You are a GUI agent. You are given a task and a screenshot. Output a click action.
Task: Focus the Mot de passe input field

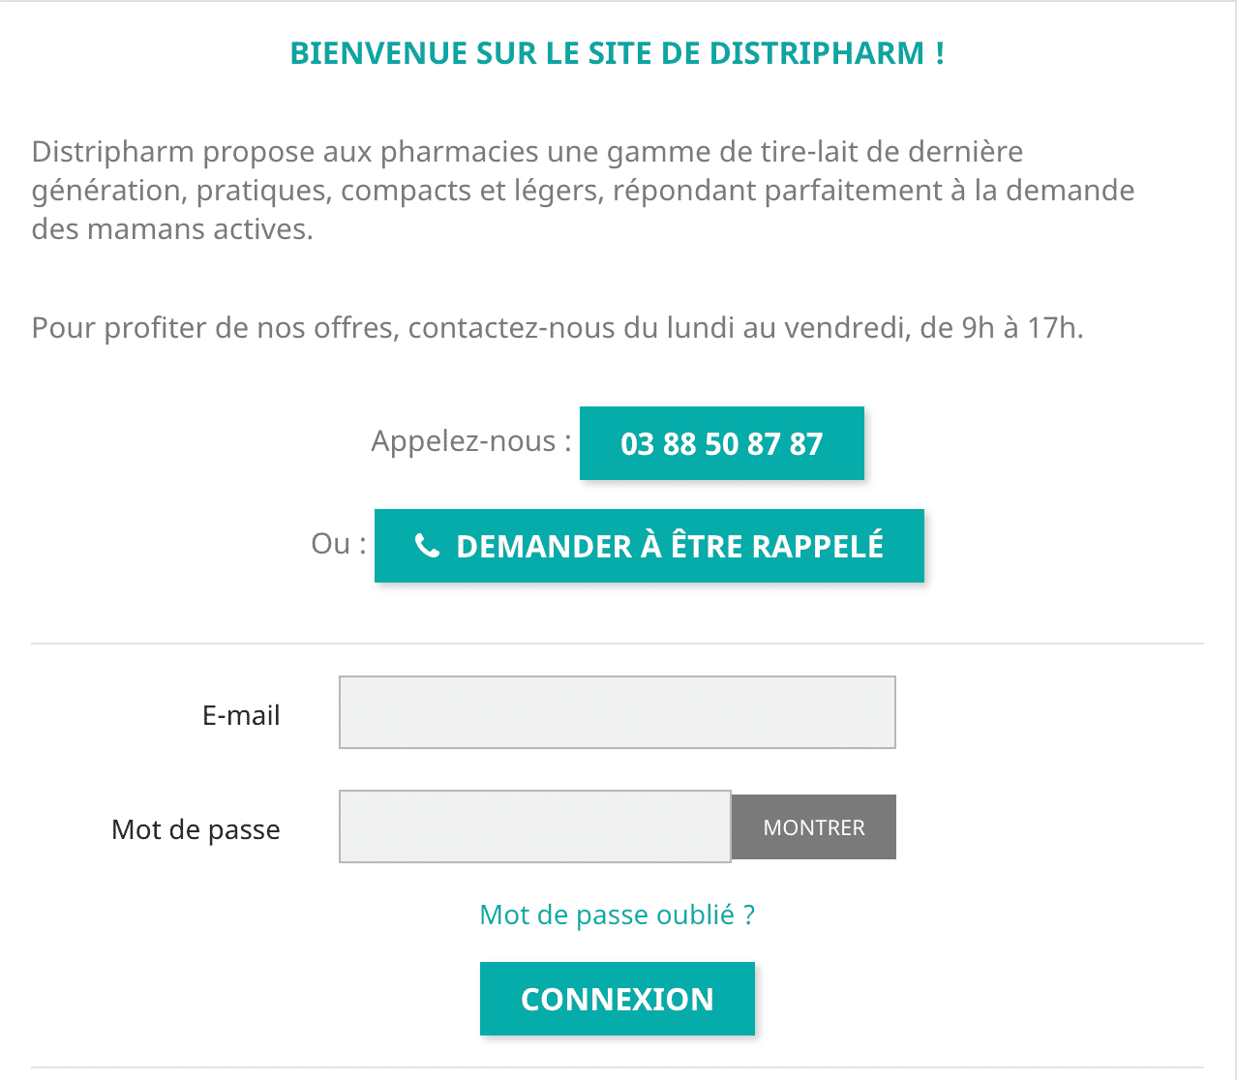pos(535,826)
